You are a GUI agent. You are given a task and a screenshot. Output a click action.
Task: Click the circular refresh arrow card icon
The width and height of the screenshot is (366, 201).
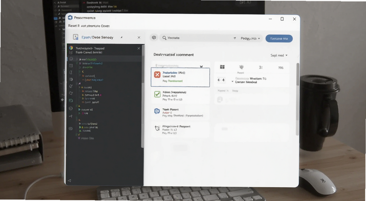coord(157,128)
